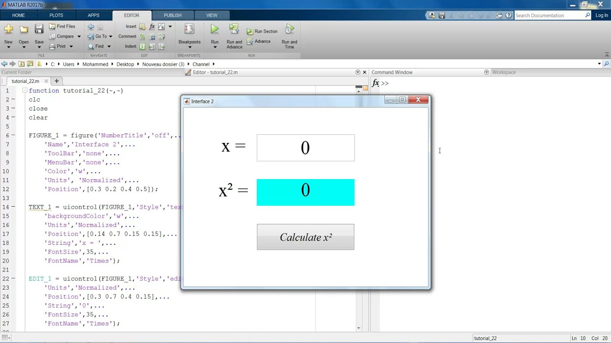Add a new editor tab with plus
This screenshot has height=343, width=611.
56,81
